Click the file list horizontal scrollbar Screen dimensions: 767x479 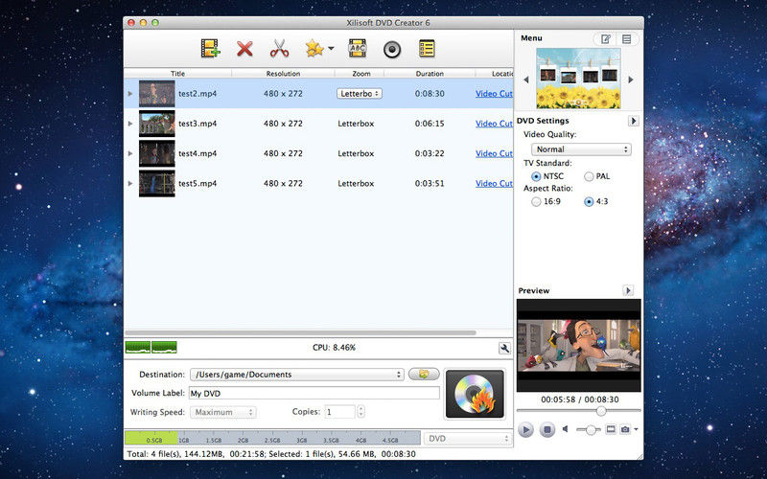300,332
